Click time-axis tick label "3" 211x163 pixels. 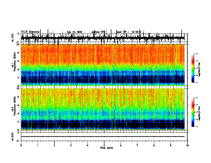pos(71,145)
